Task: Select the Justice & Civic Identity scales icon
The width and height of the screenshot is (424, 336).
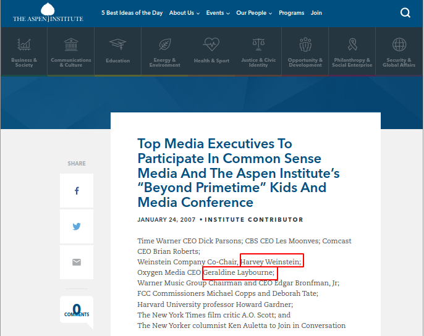Action: (258, 44)
